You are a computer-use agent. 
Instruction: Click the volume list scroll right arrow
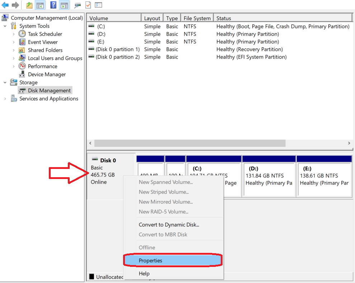tap(349, 143)
